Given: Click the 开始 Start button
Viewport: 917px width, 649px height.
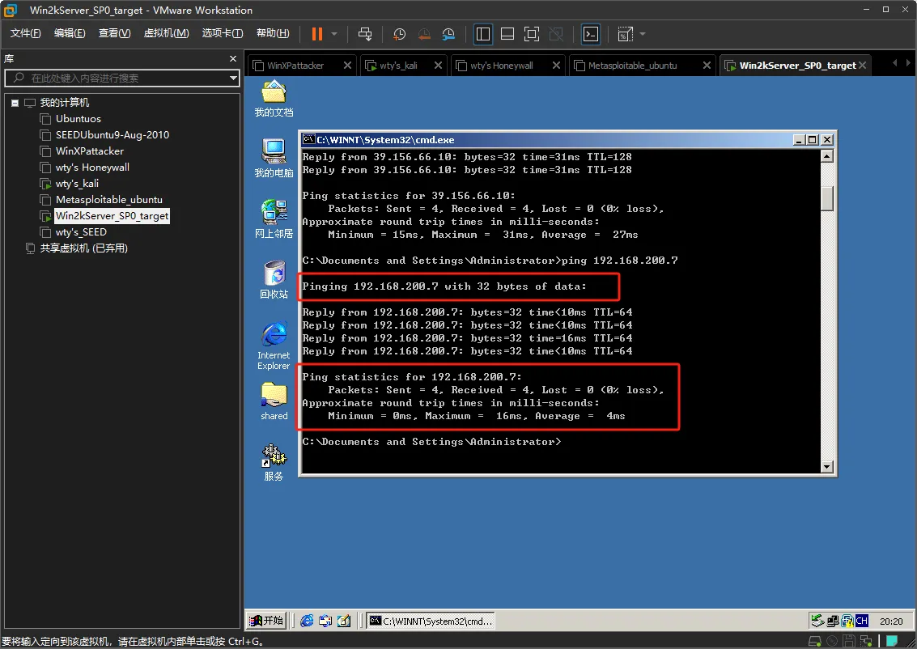Looking at the screenshot, I should click(266, 621).
